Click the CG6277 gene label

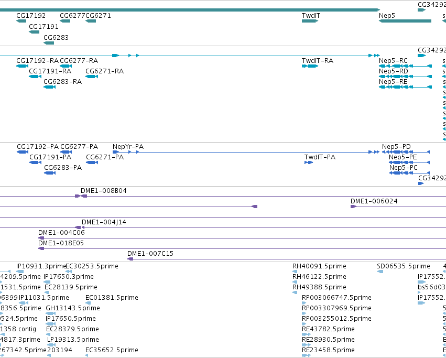click(x=72, y=16)
